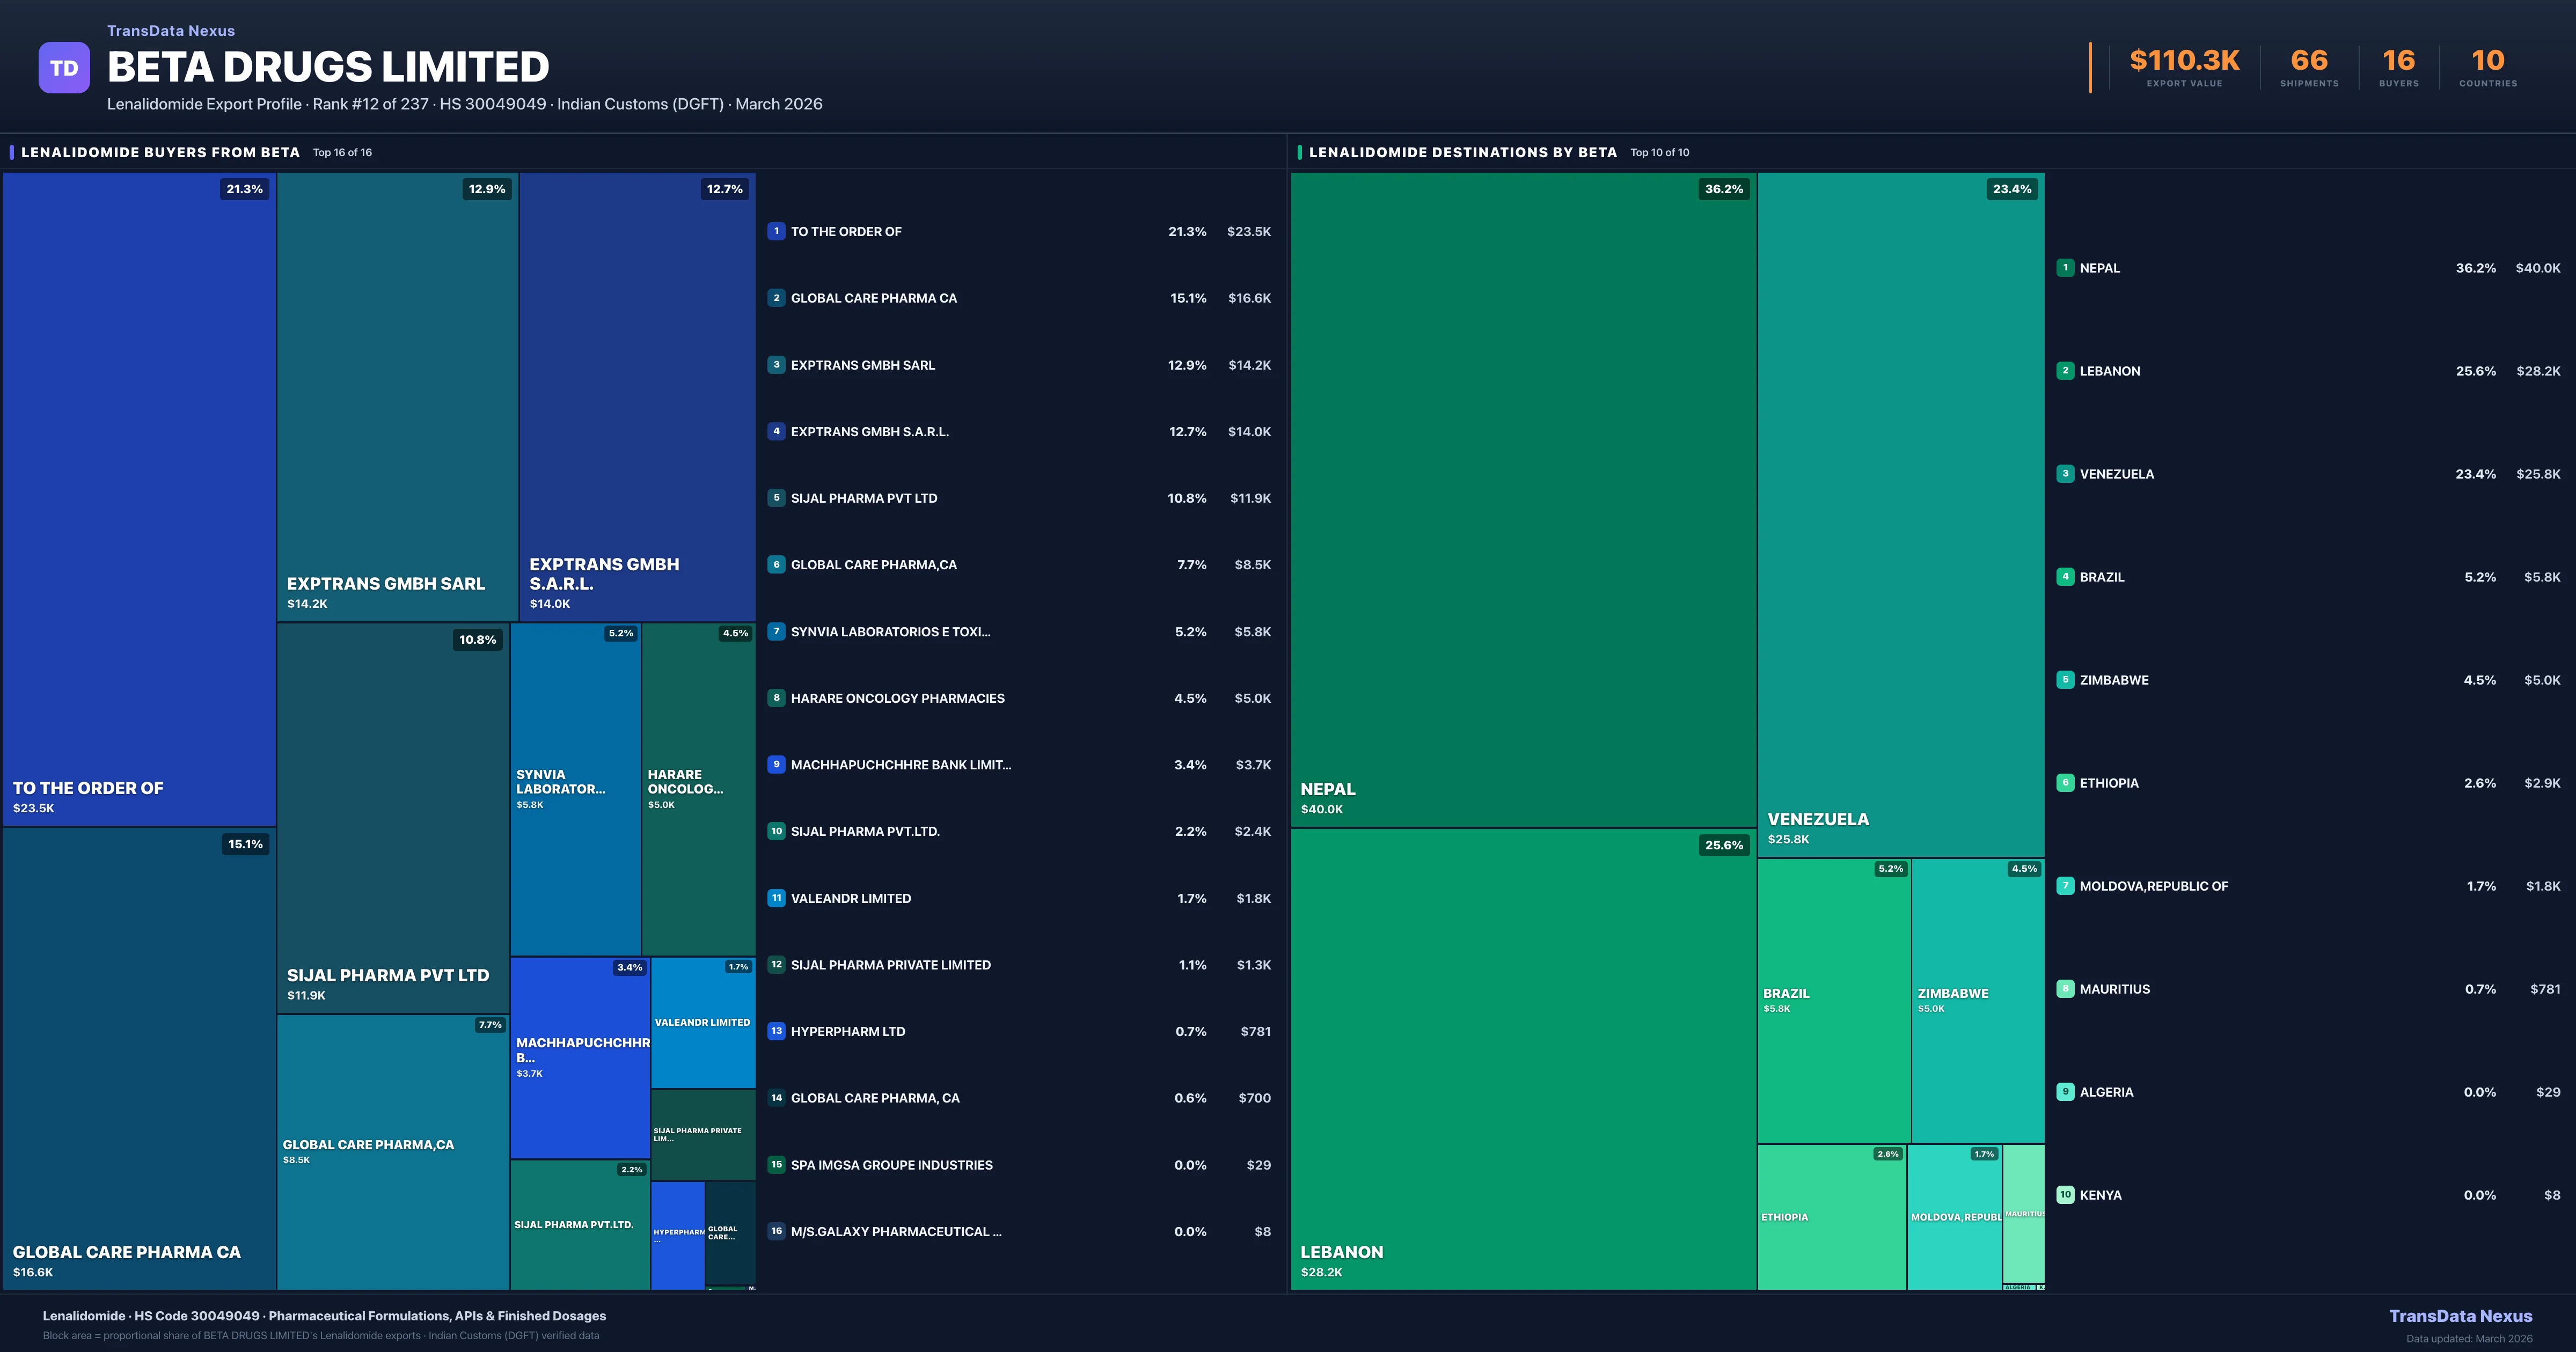
Task: Click the TransData Nexus footer link
Action: tap(2460, 1316)
